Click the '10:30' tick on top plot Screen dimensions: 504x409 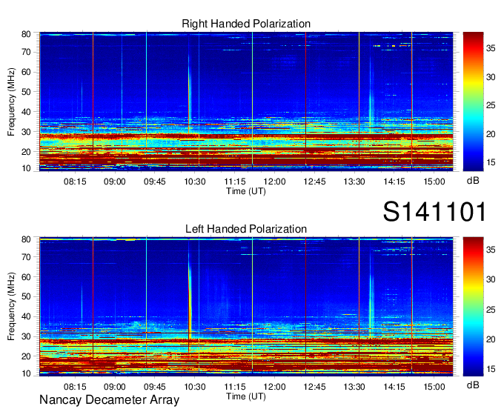pos(195,182)
